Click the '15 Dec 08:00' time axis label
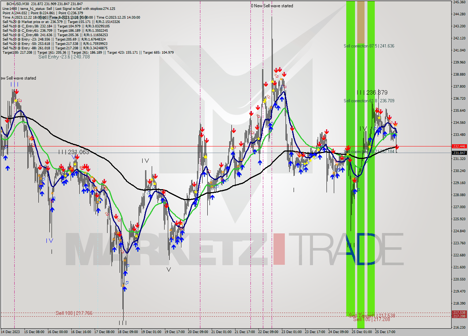The height and width of the screenshot is (336, 468). pyautogui.click(x=34, y=332)
